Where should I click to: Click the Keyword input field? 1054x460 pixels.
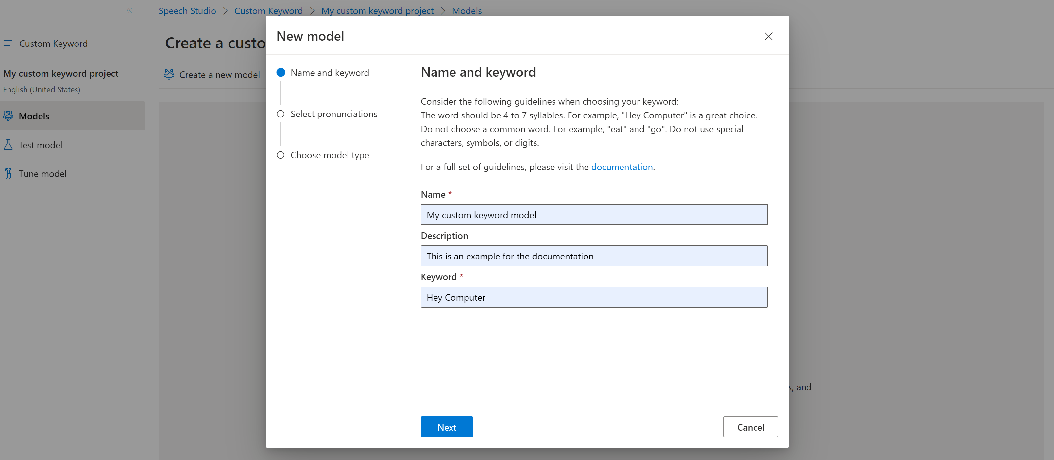[x=594, y=296]
